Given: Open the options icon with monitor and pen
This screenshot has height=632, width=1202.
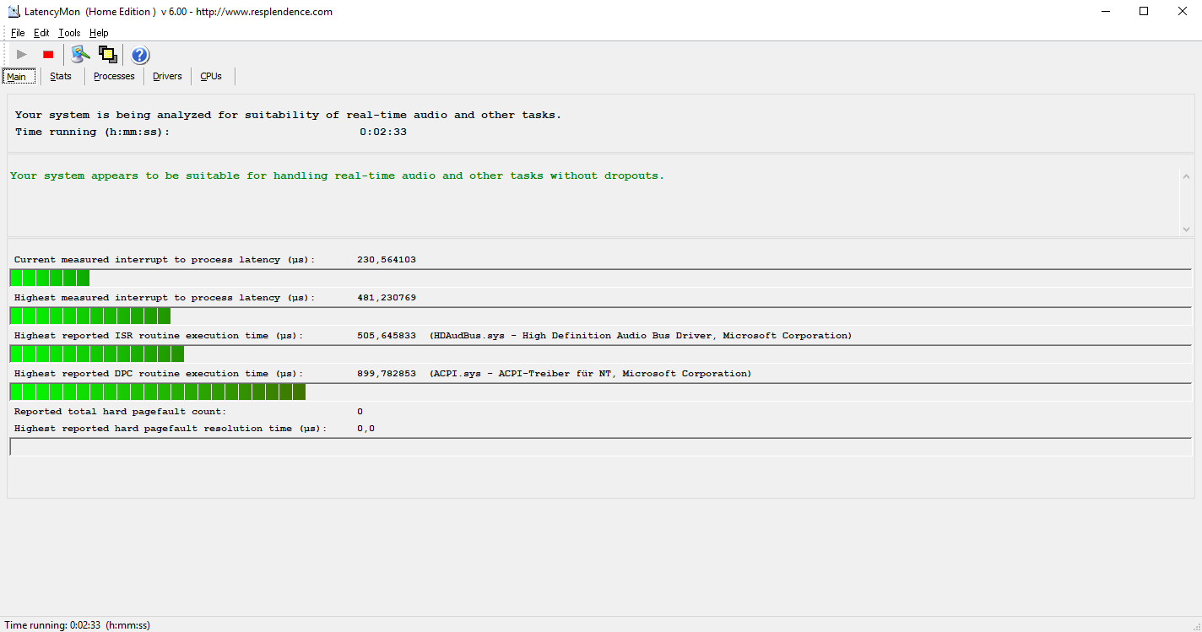Looking at the screenshot, I should pyautogui.click(x=80, y=55).
